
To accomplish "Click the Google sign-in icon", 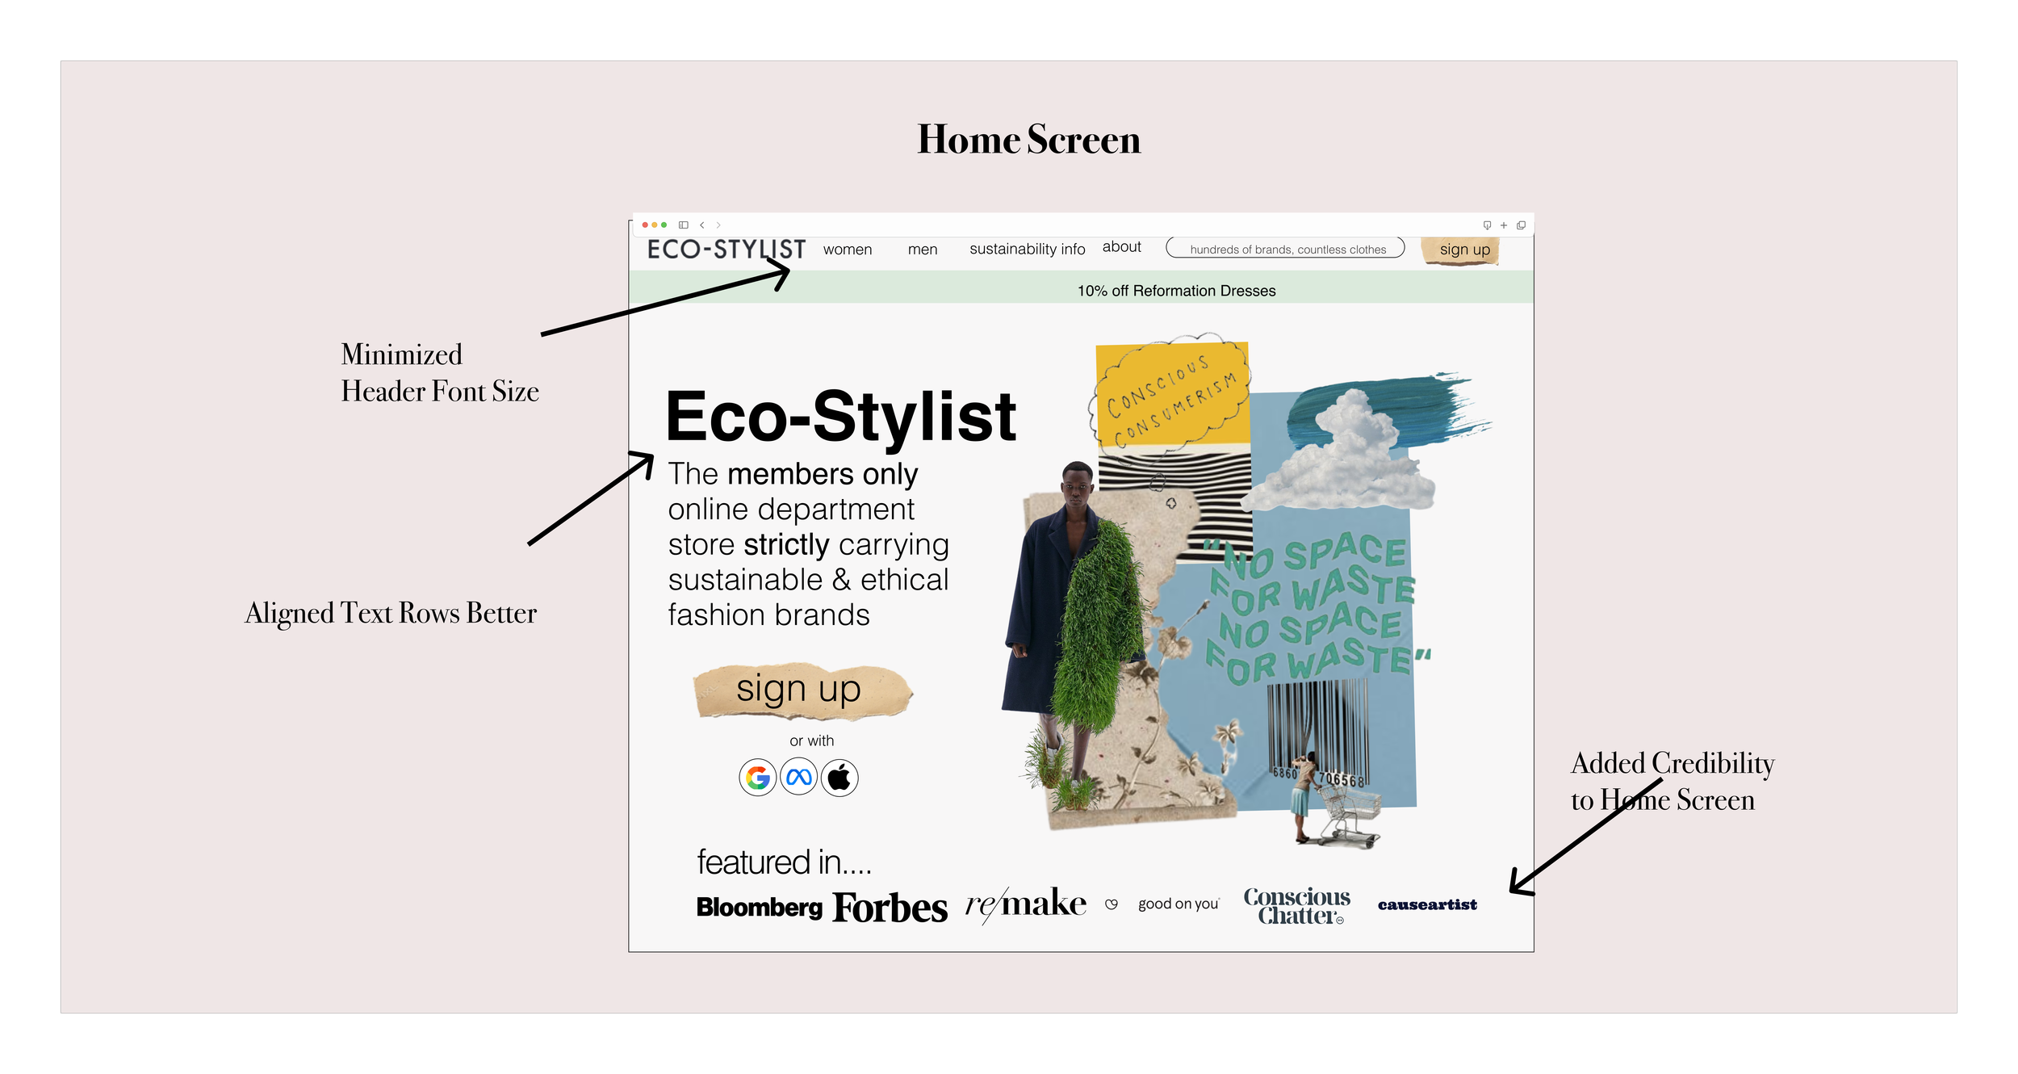I will tap(757, 778).
